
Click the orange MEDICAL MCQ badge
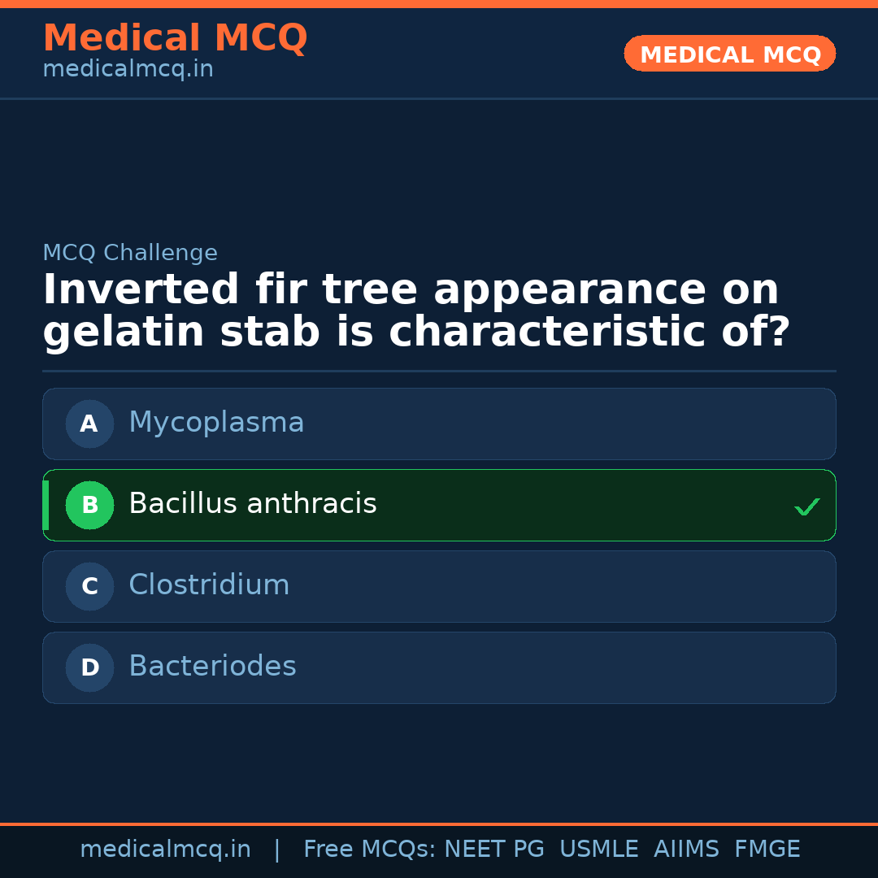[x=730, y=54]
